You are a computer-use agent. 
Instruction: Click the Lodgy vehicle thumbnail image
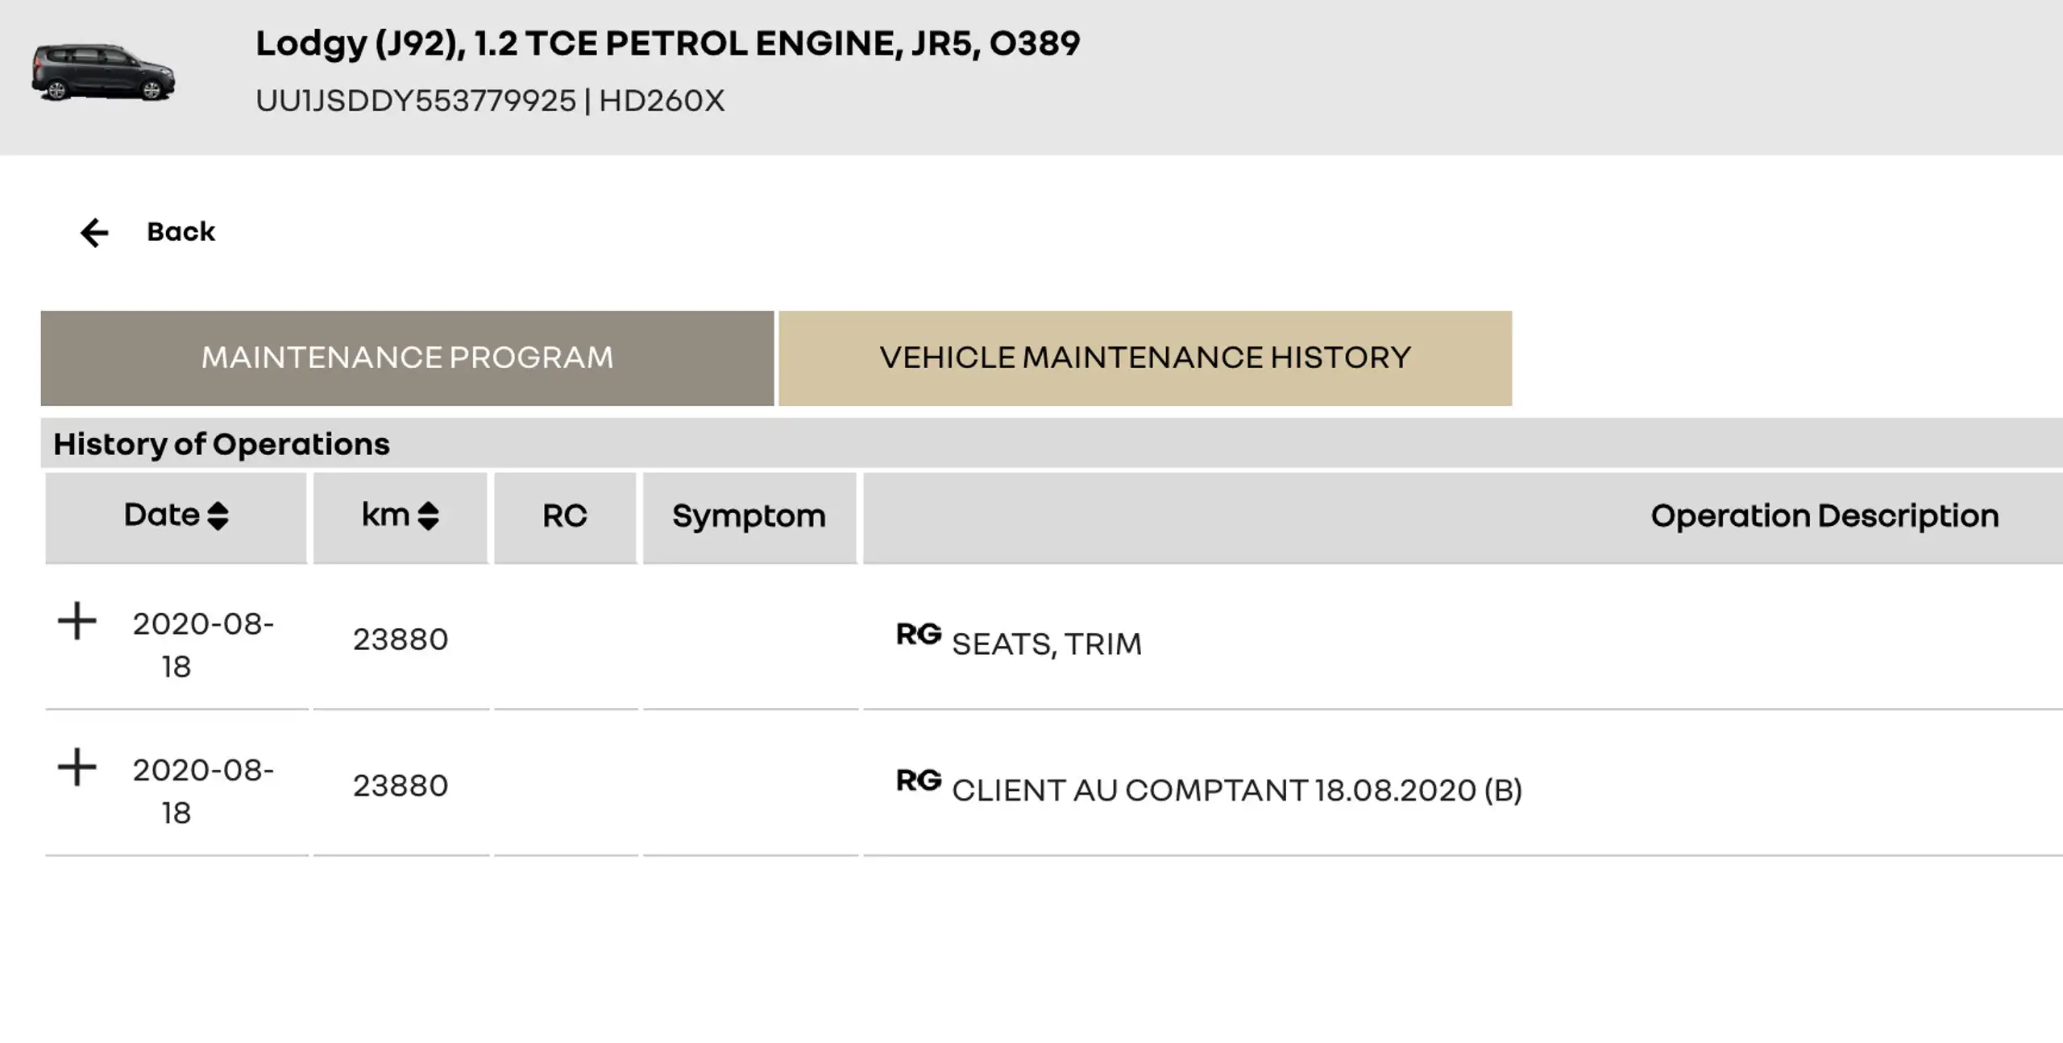tap(103, 72)
